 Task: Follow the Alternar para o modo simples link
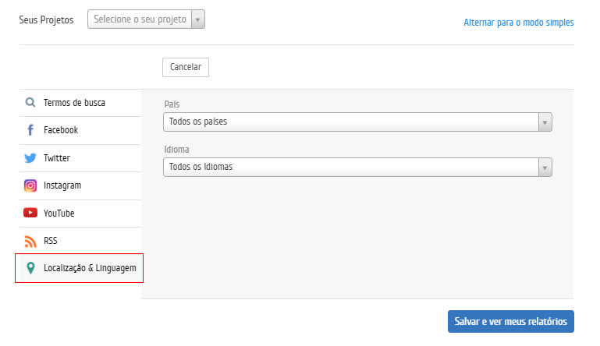pyautogui.click(x=519, y=23)
